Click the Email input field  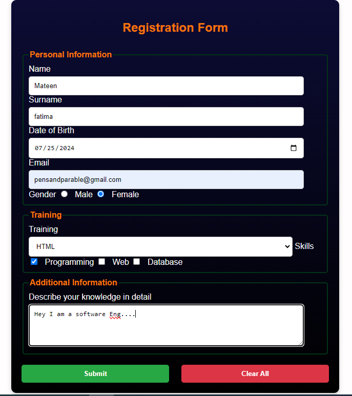pos(166,179)
